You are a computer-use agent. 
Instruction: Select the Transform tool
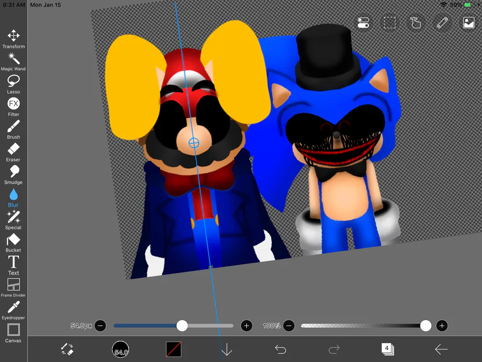point(13,39)
